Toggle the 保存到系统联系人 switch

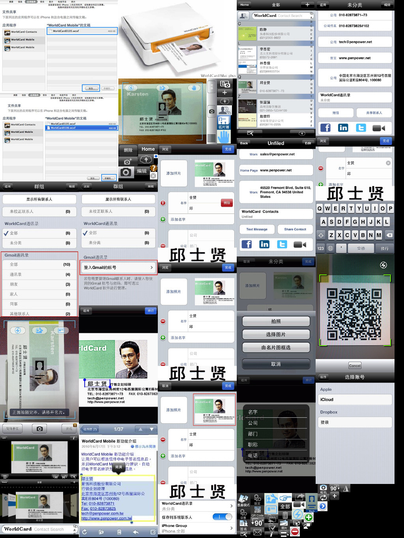223,517
